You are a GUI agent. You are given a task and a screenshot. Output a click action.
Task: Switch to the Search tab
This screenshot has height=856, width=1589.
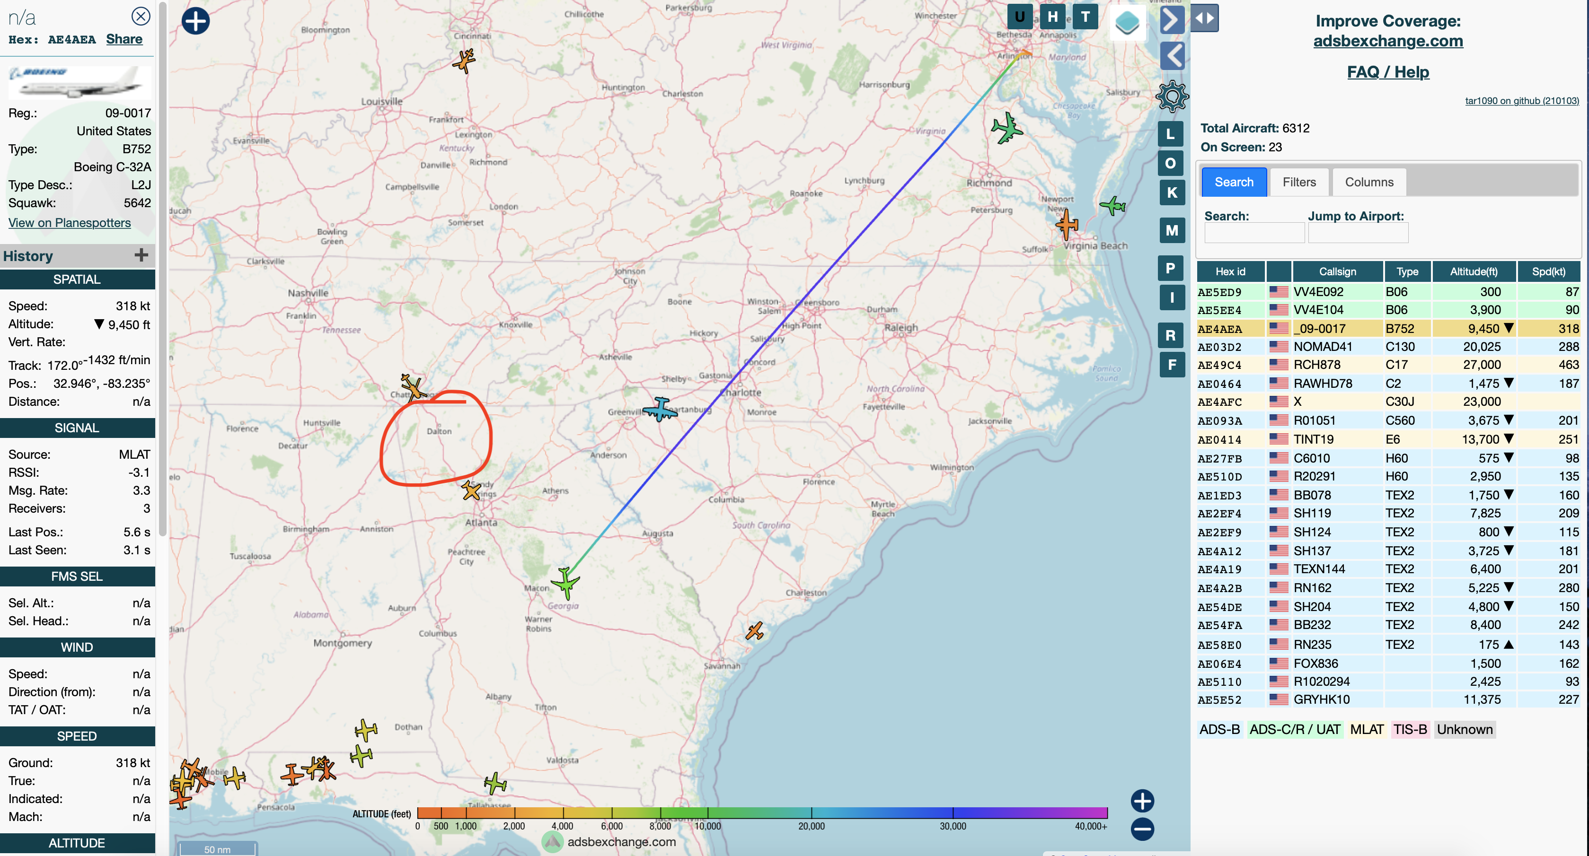(1234, 182)
